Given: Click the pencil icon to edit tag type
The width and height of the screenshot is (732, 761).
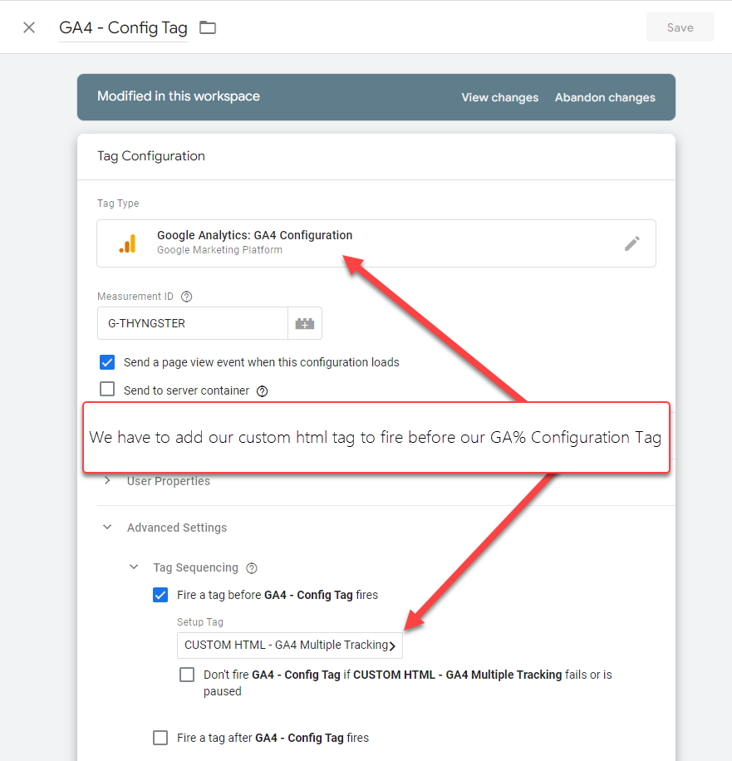Looking at the screenshot, I should click(632, 243).
